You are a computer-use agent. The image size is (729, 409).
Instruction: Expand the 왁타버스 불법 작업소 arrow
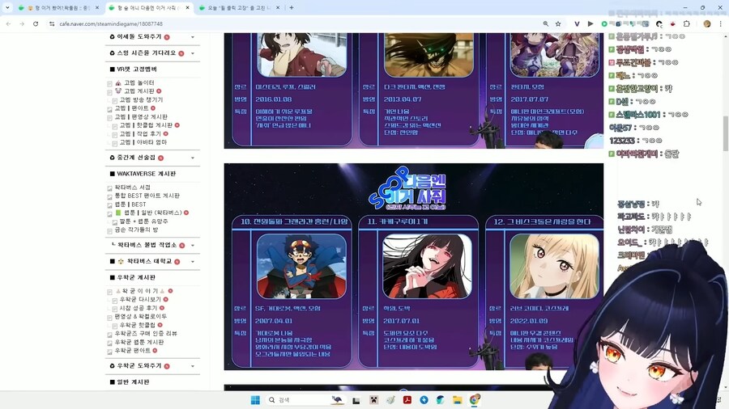[193, 245]
